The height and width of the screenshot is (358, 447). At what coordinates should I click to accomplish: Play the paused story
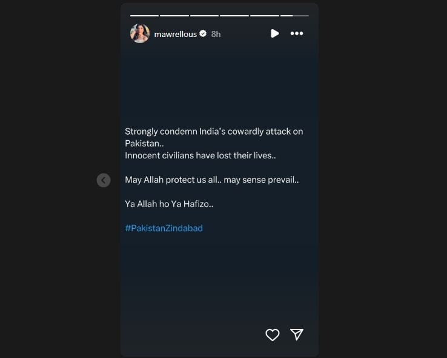tap(274, 33)
